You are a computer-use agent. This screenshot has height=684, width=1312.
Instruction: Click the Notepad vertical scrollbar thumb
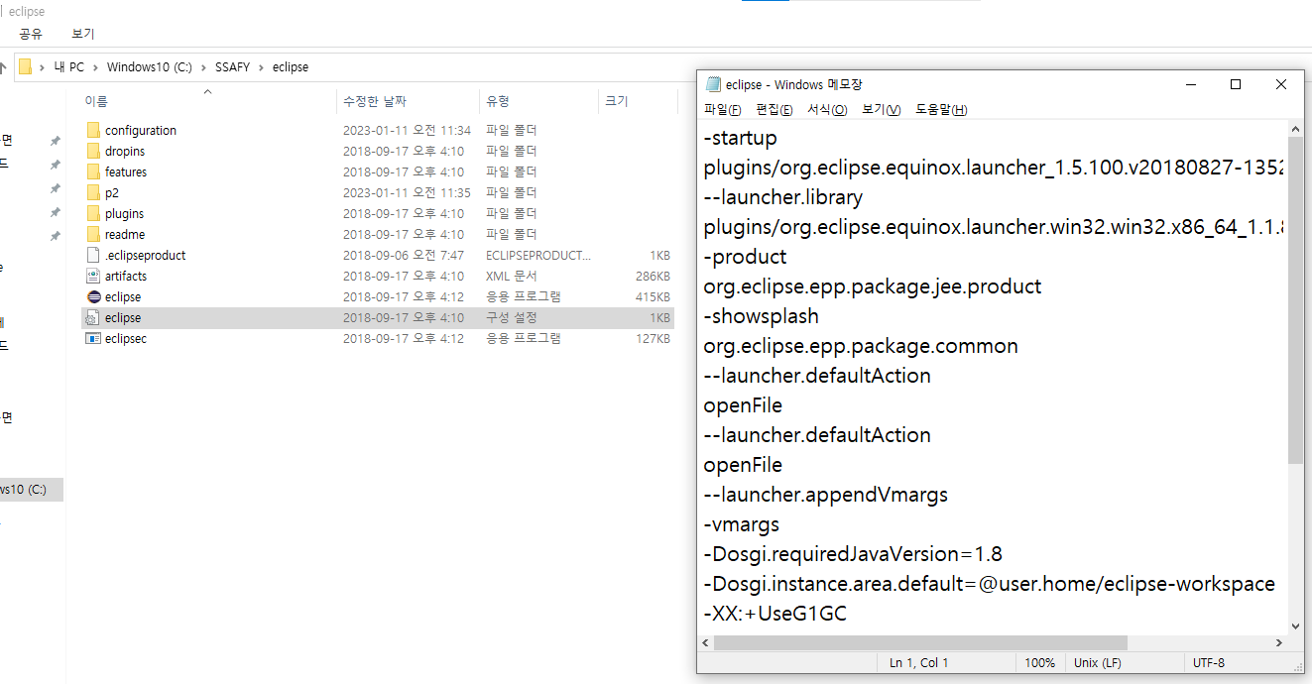[x=1295, y=299]
